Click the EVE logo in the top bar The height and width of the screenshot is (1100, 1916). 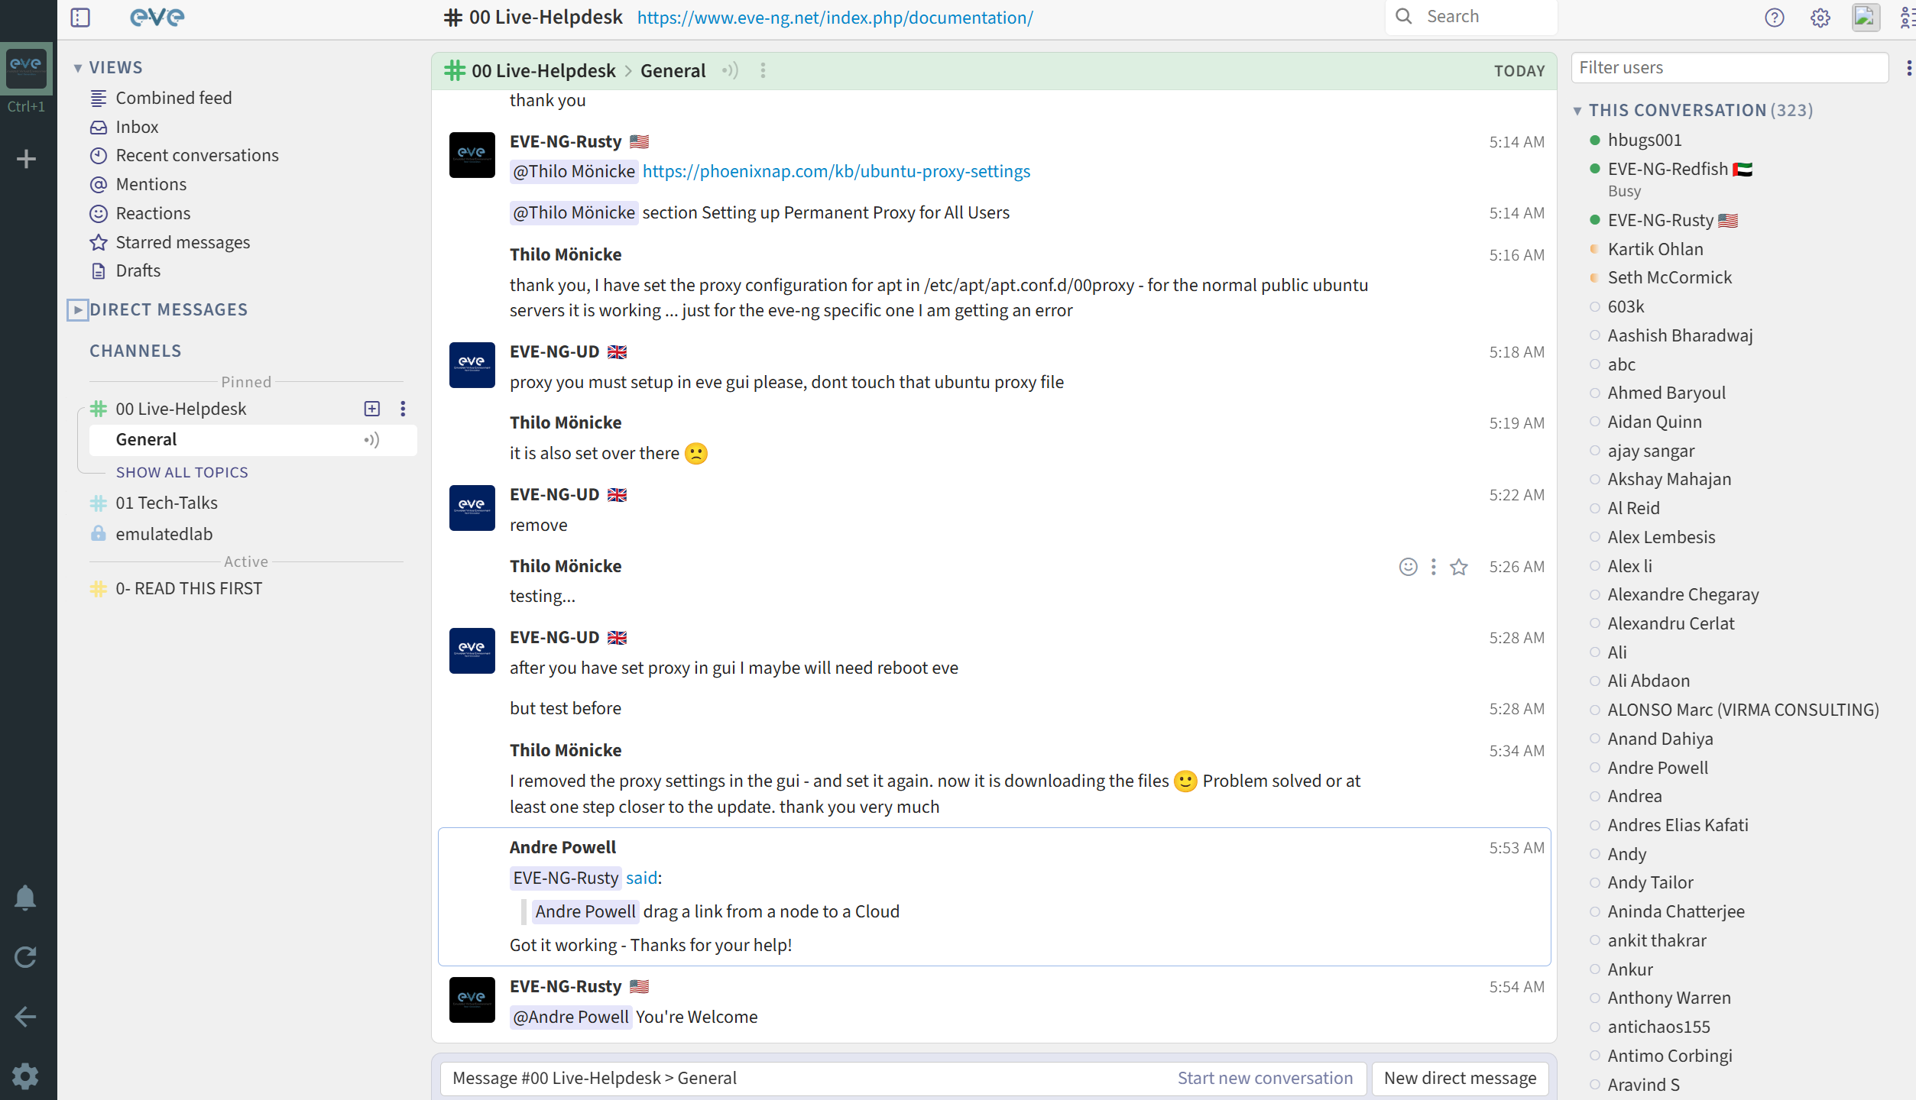click(157, 17)
